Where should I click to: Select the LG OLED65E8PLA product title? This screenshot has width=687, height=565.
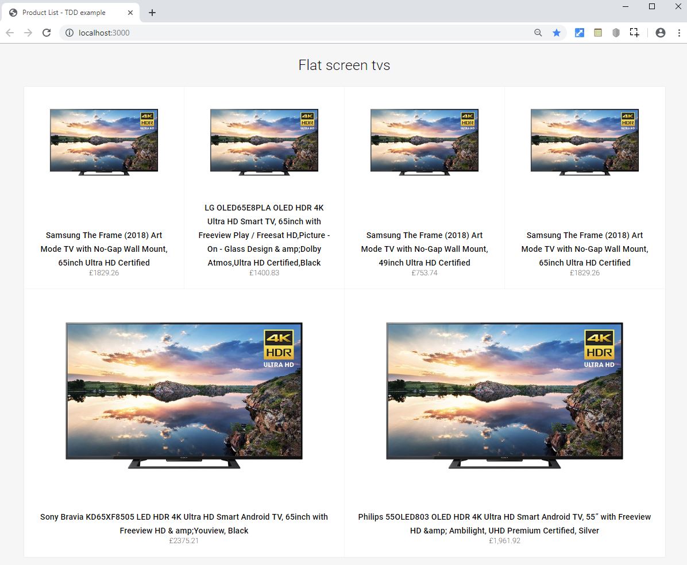tap(264, 235)
